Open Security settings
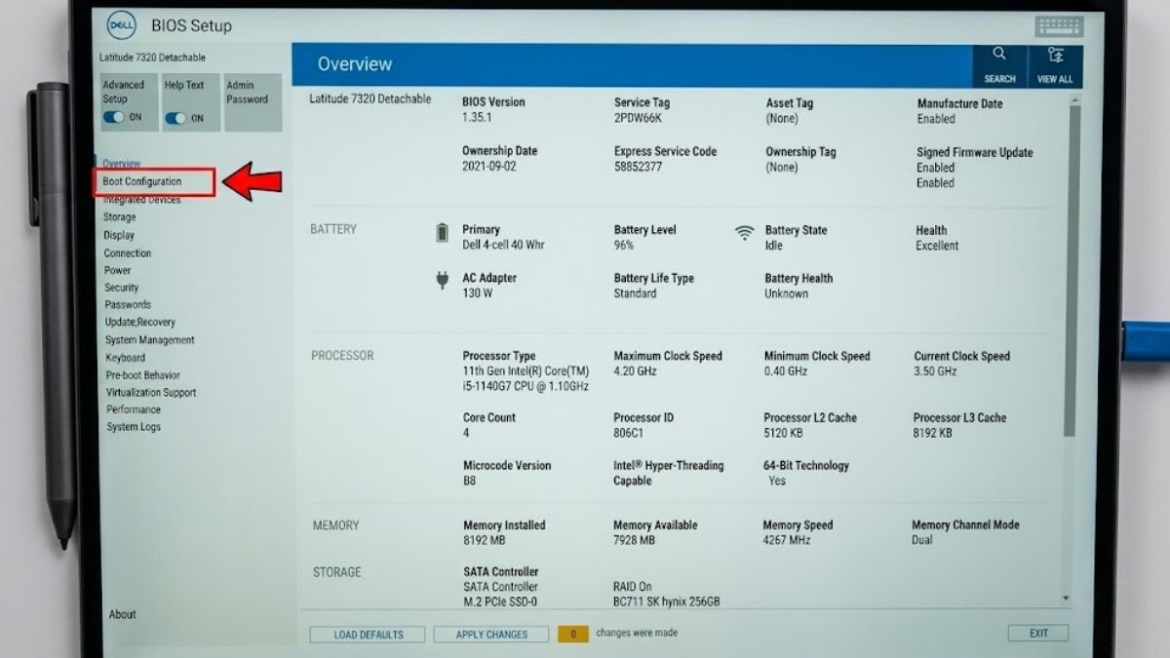Screen dimensions: 1170x658 122,288
